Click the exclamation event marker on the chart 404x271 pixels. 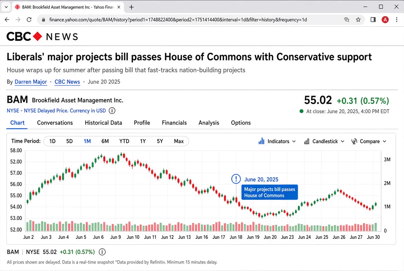tap(236, 179)
